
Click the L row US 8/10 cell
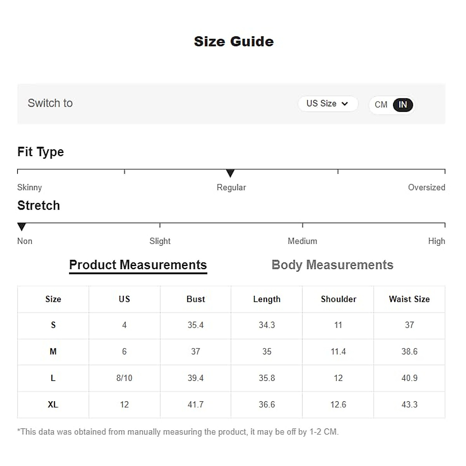(x=124, y=378)
